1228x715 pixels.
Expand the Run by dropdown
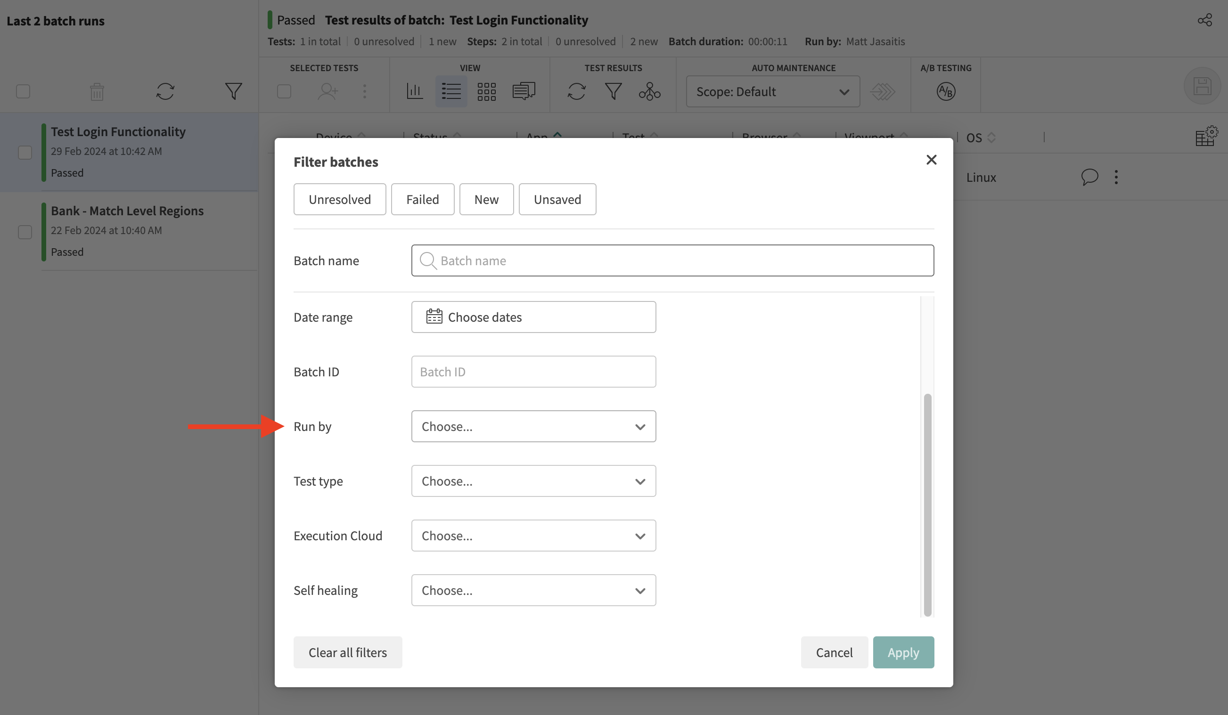pyautogui.click(x=533, y=427)
